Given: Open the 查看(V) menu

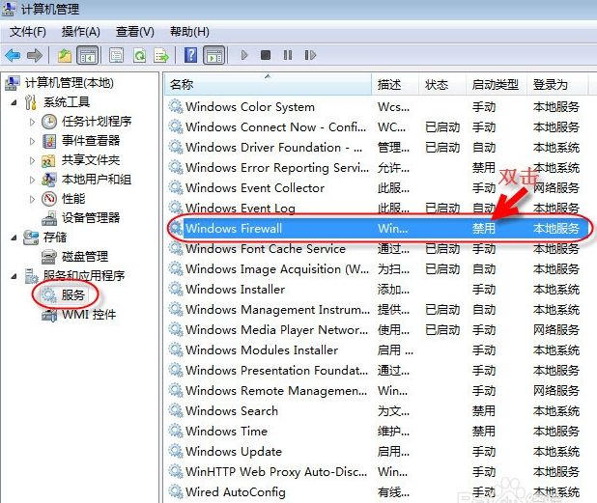Looking at the screenshot, I should coord(135,32).
